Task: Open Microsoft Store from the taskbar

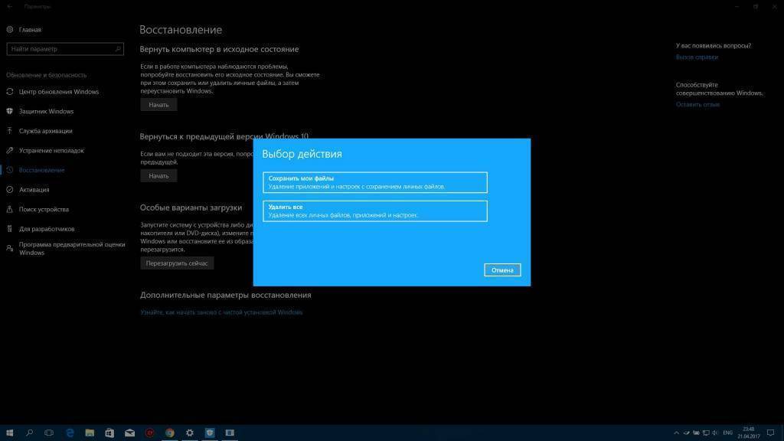Action: [x=109, y=433]
